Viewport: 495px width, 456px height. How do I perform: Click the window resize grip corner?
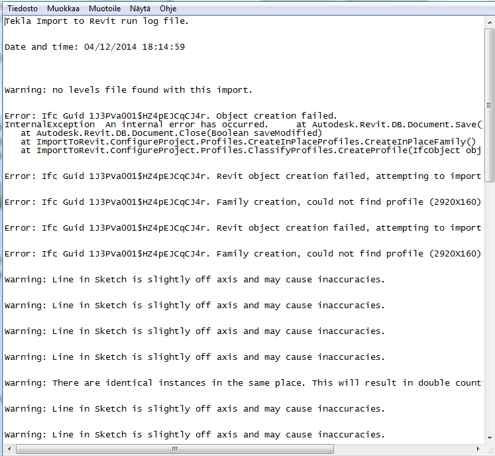tap(490, 449)
